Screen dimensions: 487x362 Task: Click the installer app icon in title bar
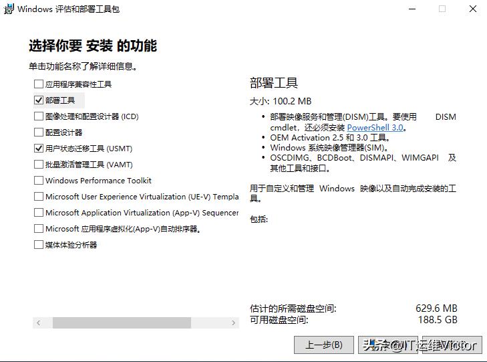tap(9, 9)
